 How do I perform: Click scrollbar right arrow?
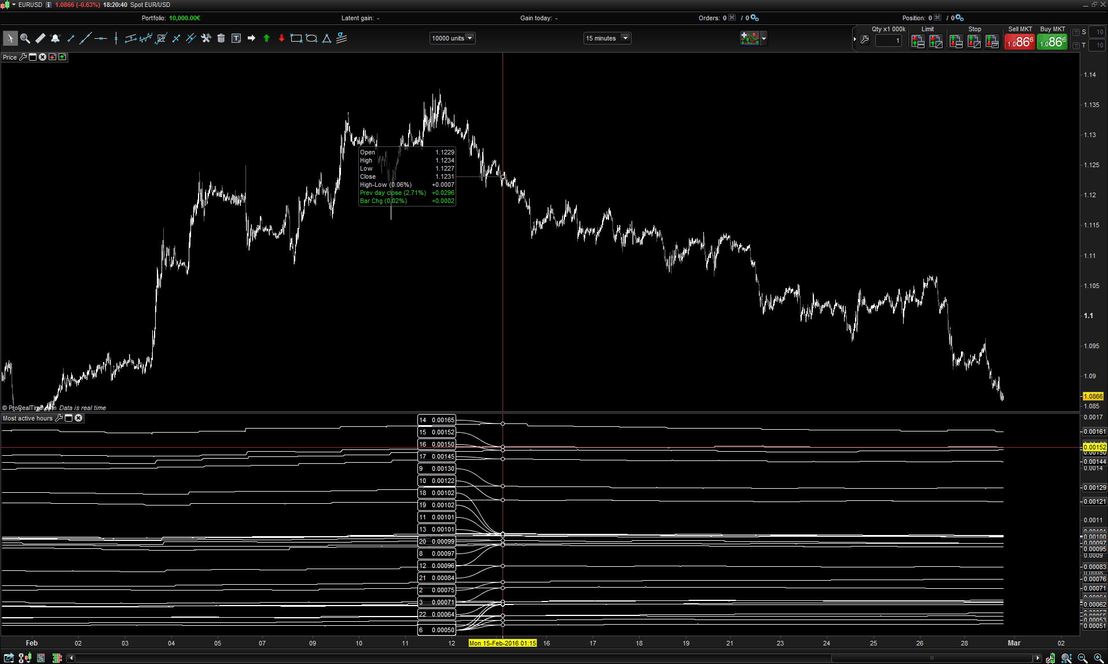(1037, 658)
